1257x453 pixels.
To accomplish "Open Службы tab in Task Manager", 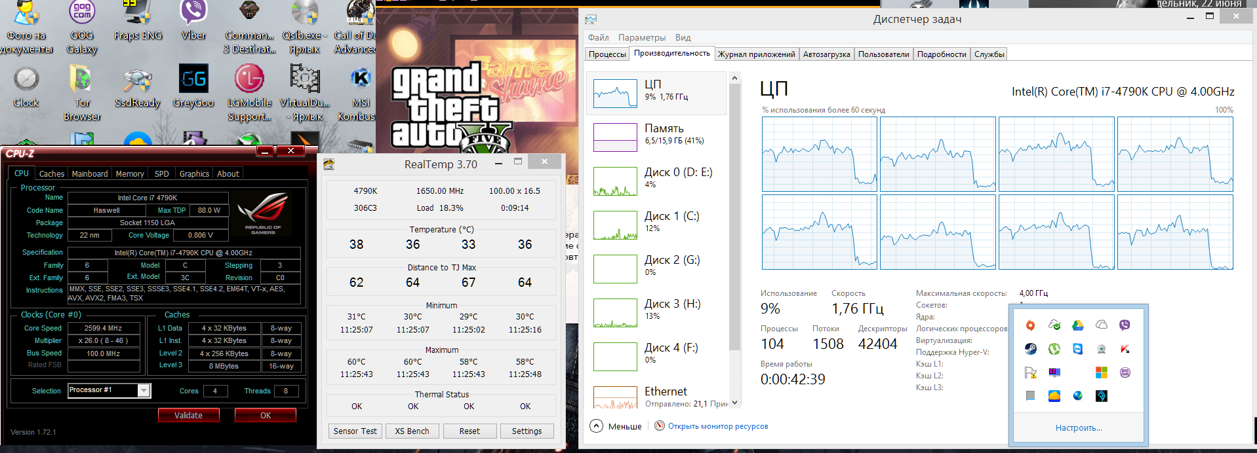I will tap(989, 54).
